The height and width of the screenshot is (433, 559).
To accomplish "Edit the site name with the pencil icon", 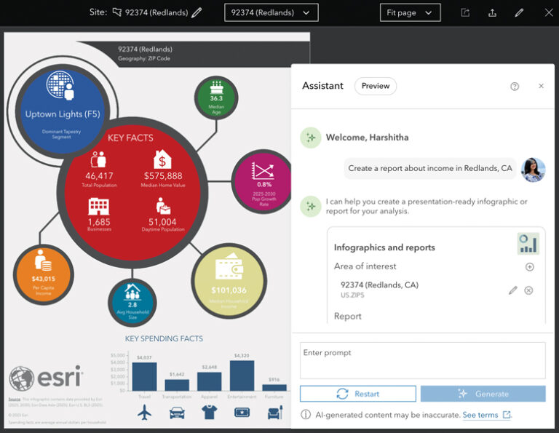I will [197, 13].
